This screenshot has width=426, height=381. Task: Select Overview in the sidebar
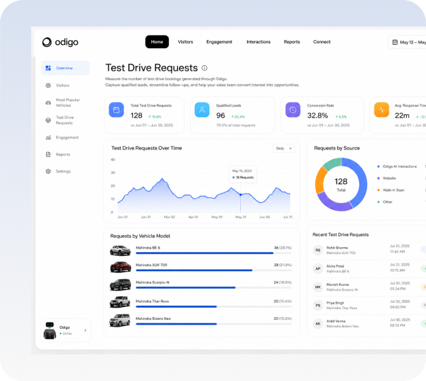tap(66, 68)
